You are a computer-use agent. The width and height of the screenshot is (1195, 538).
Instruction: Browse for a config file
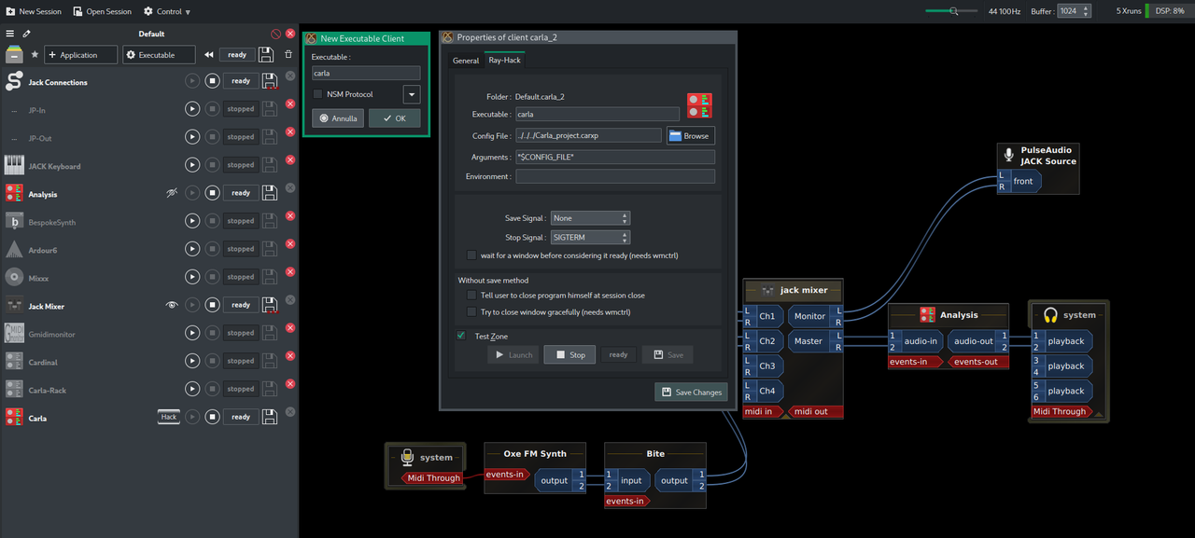coord(690,136)
